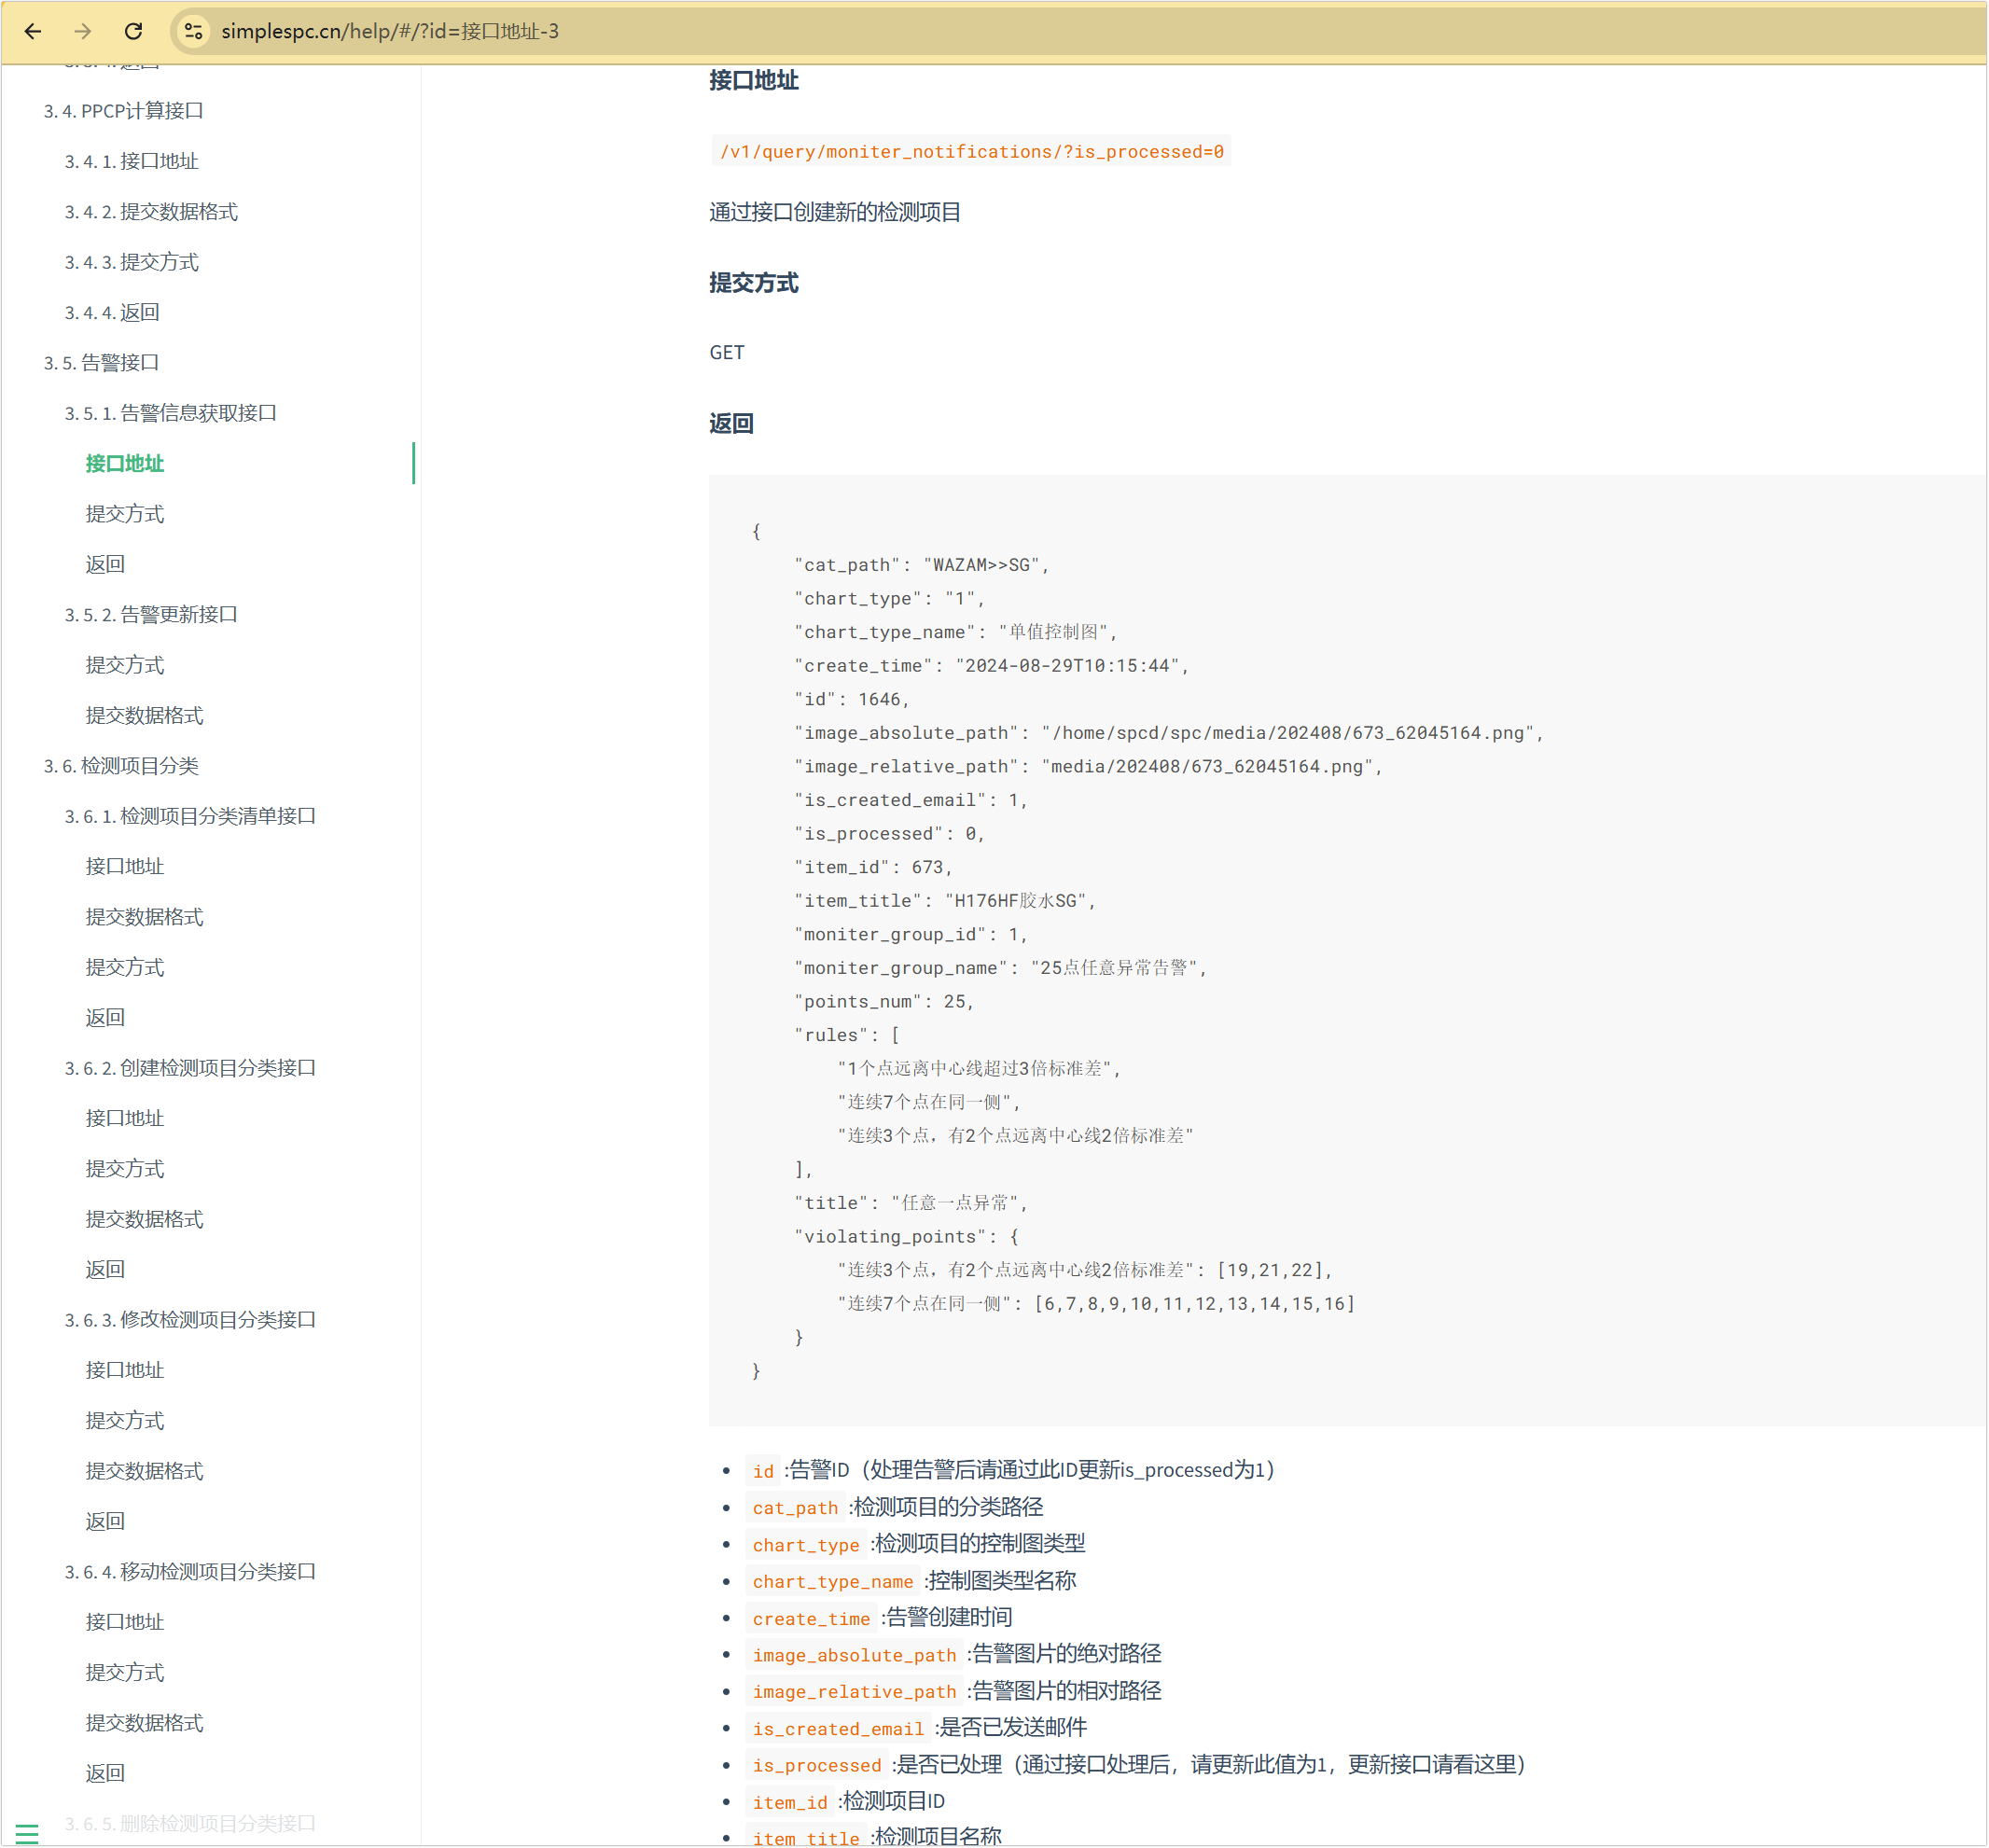Click the 提交方式 heading in content
Image resolution: width=1989 pixels, height=1848 pixels.
[x=754, y=283]
